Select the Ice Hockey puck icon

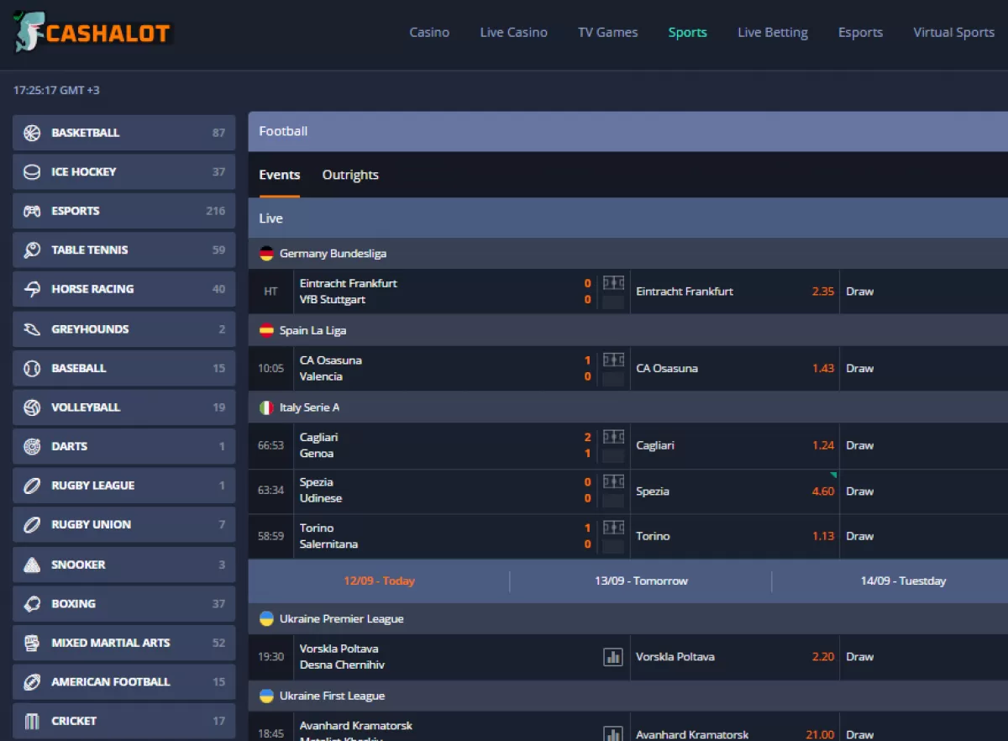point(32,172)
